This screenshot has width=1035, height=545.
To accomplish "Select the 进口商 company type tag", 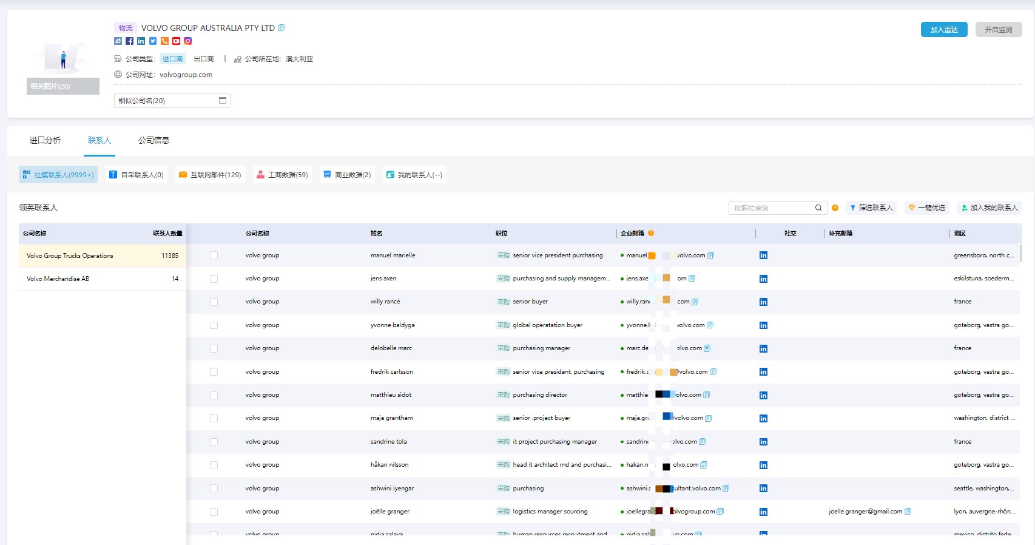I will tap(172, 59).
